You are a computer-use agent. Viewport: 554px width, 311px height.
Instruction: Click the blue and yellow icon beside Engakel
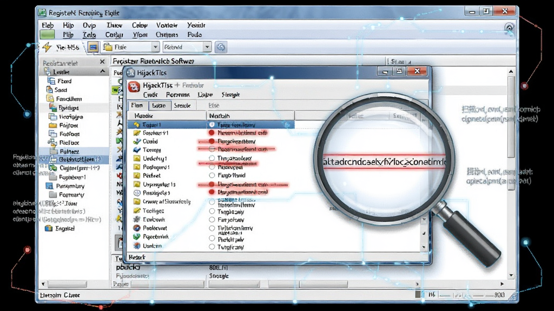click(x=48, y=228)
